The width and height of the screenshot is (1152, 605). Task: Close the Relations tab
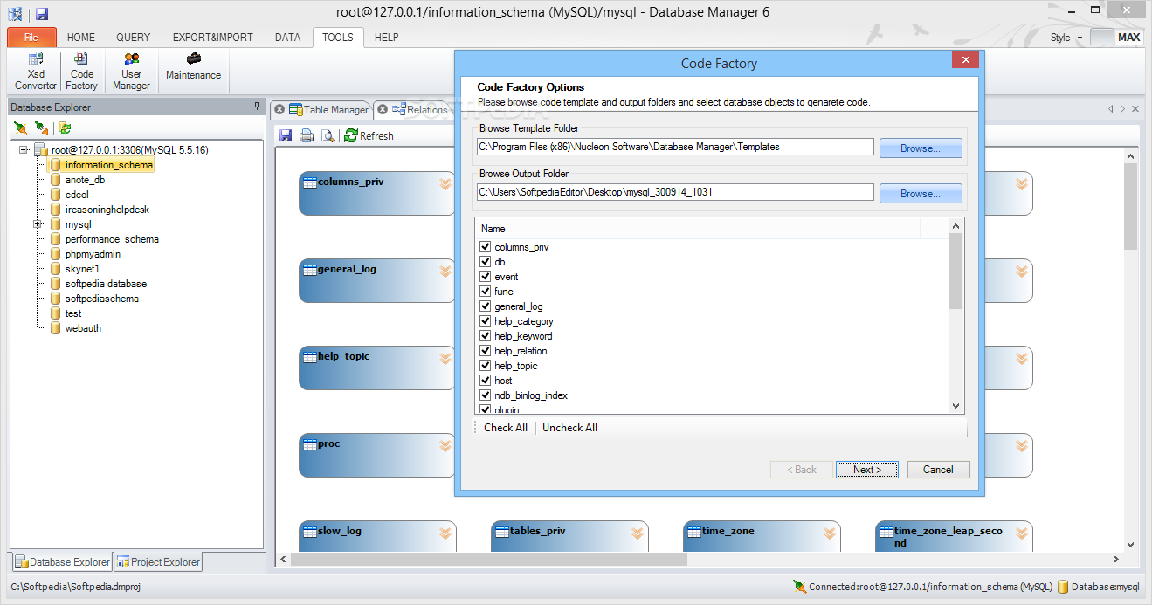[383, 110]
